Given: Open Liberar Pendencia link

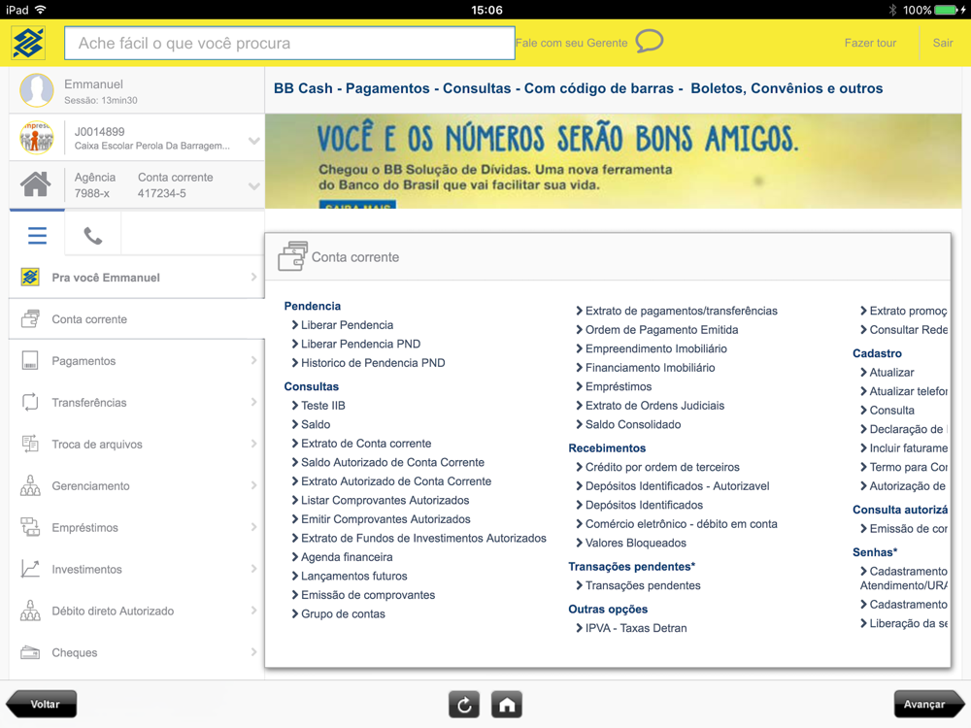Looking at the screenshot, I should 347,325.
